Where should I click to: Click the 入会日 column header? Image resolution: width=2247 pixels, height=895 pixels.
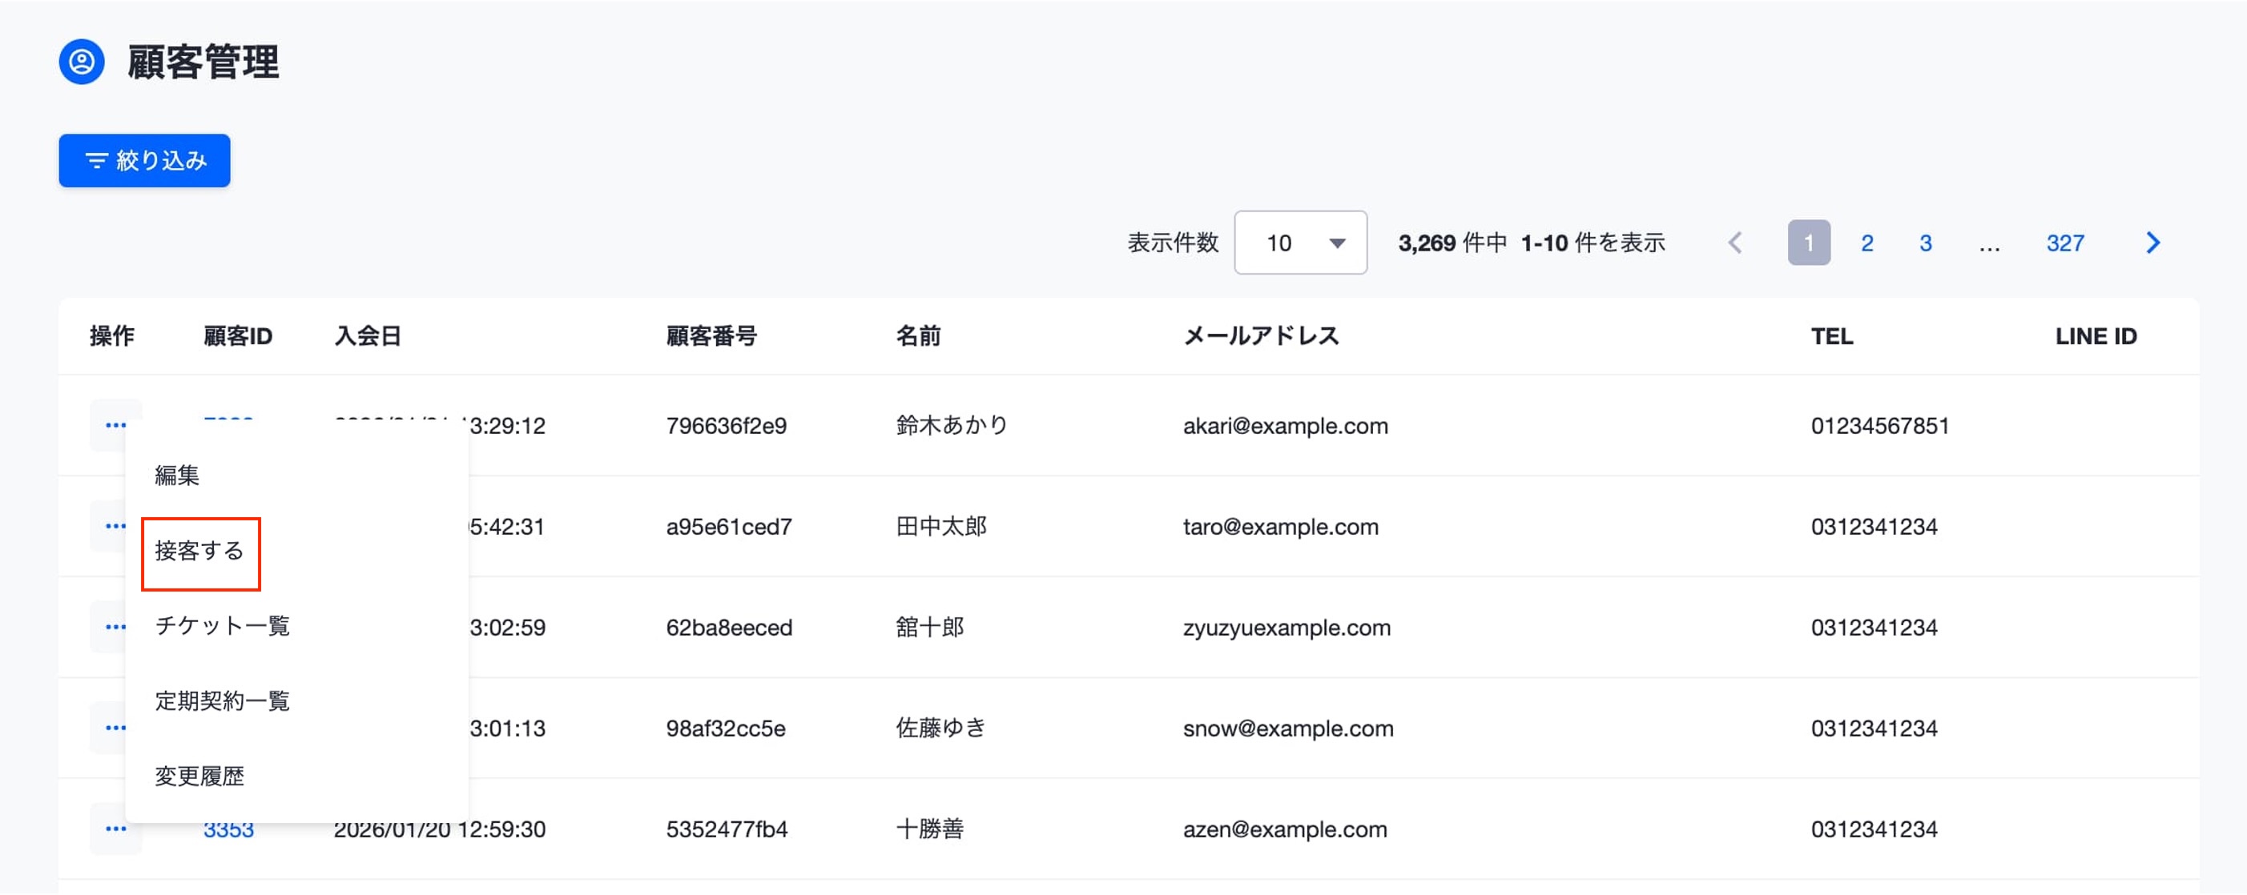point(368,336)
